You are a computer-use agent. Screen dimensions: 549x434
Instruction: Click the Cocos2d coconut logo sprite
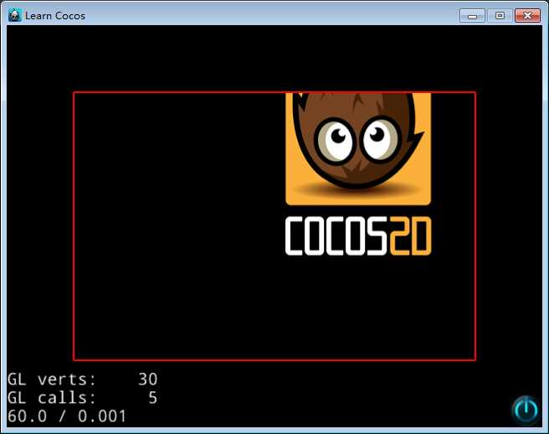358,148
